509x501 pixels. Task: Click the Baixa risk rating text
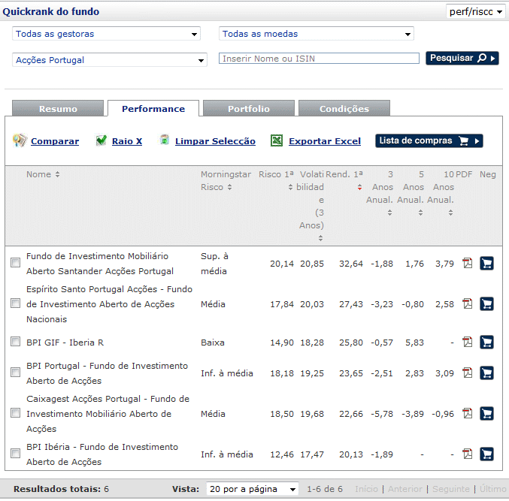[213, 343]
